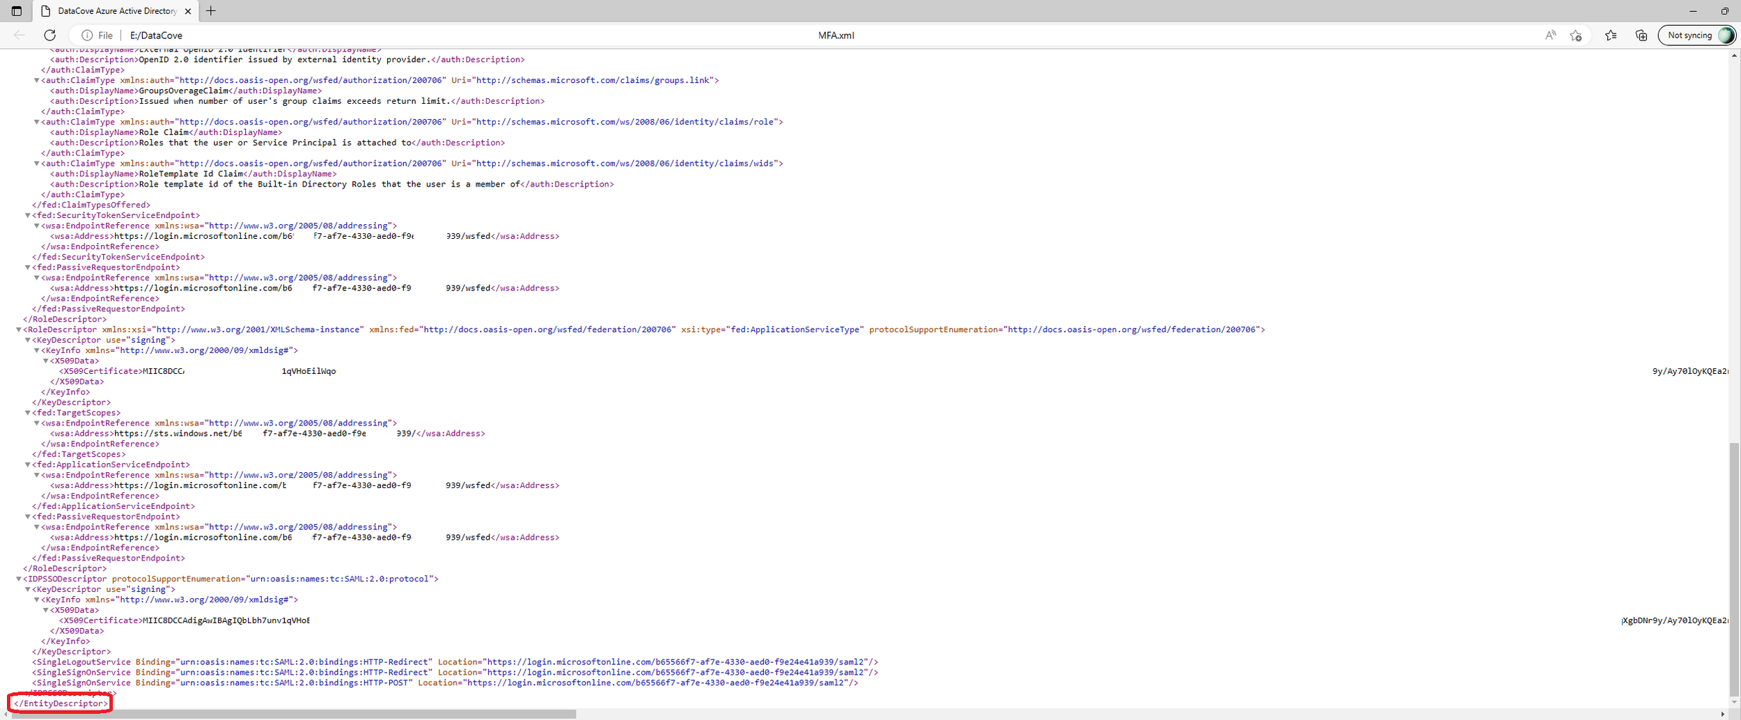Collapse the RoleDescriptor node with xmlns:xsi
Image resolution: width=1741 pixels, height=720 pixels.
(19, 330)
